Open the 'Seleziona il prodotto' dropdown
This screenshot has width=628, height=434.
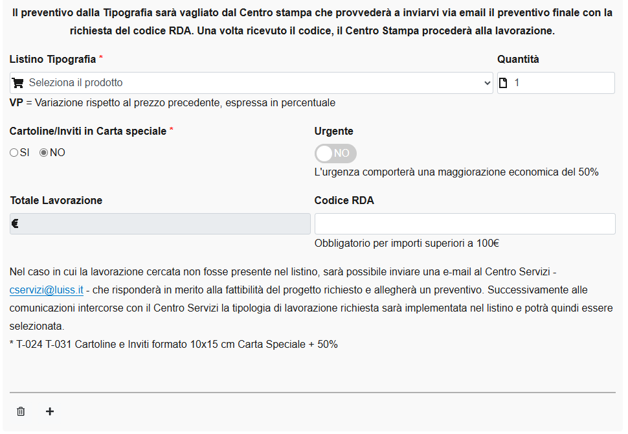(x=251, y=83)
